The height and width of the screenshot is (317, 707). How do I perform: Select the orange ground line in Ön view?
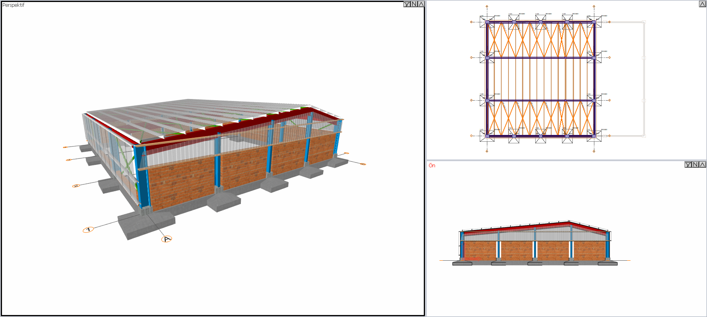(535, 261)
